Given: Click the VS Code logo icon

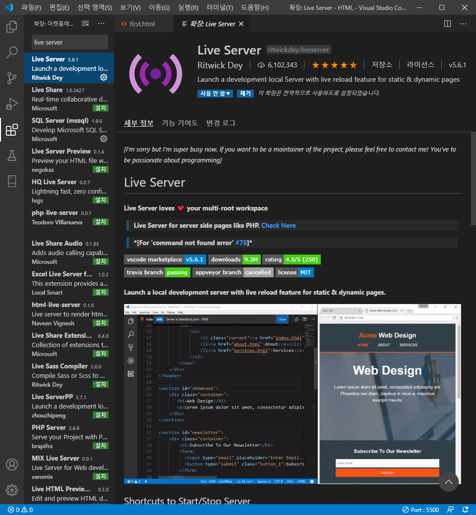Looking at the screenshot, I should click(x=9, y=7).
